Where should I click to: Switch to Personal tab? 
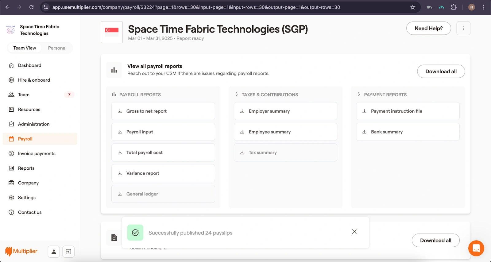pos(57,48)
